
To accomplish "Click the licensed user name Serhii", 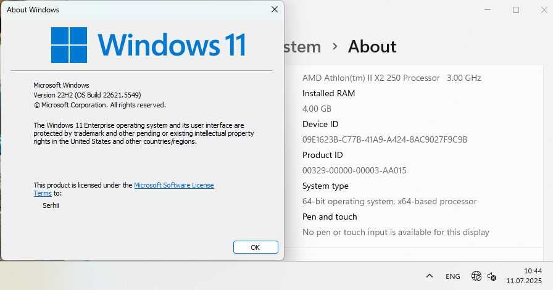I will tap(51, 205).
